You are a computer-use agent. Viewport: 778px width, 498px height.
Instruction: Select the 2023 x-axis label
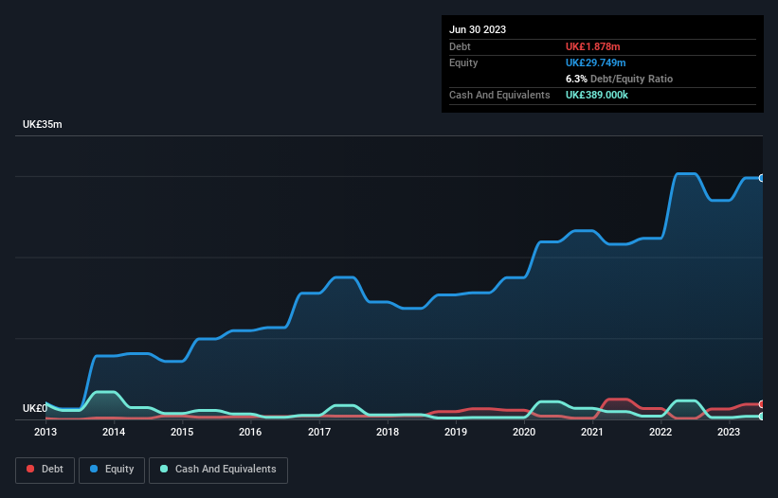pyautogui.click(x=729, y=432)
